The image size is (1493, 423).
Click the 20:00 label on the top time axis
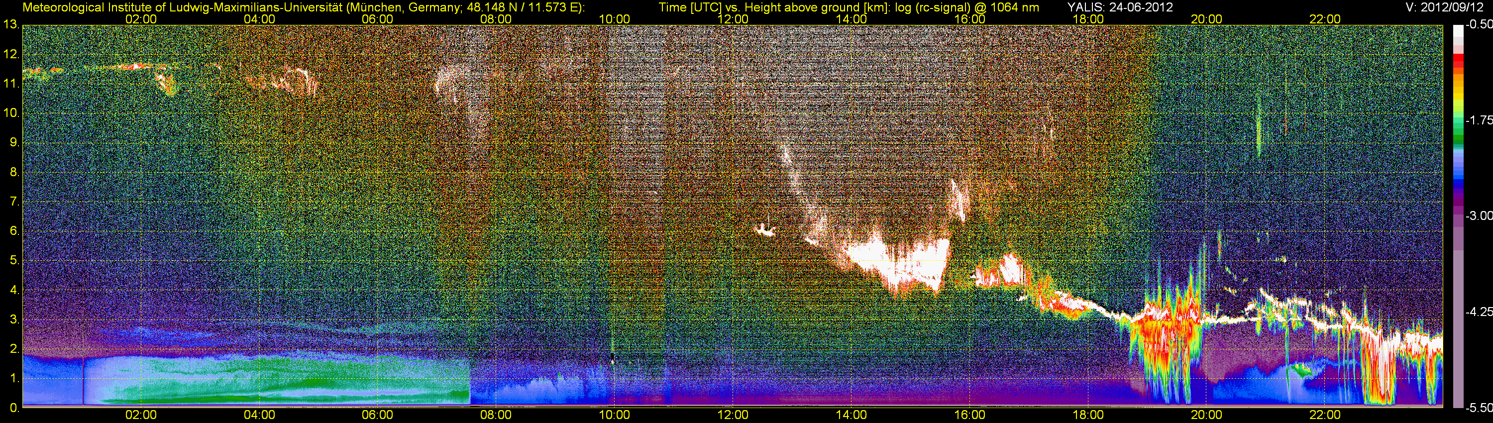click(x=1207, y=19)
